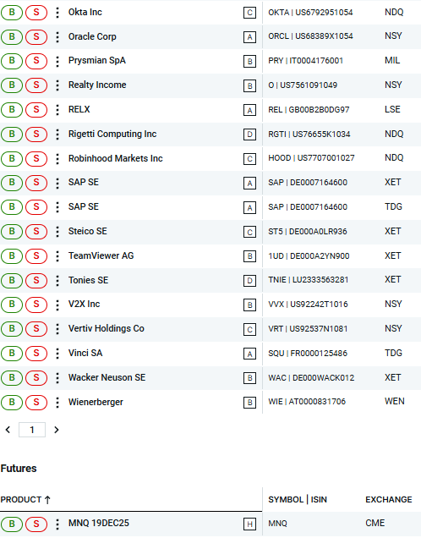This screenshot has height=538, width=421.
Task: Click the EXCHANGE column header in Futures
Action: coord(388,500)
